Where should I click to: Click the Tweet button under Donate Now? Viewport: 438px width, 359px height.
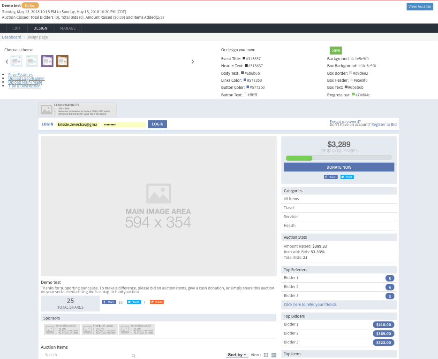point(347,177)
